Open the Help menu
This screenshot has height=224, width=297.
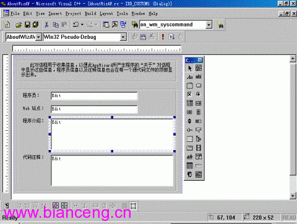[153, 14]
